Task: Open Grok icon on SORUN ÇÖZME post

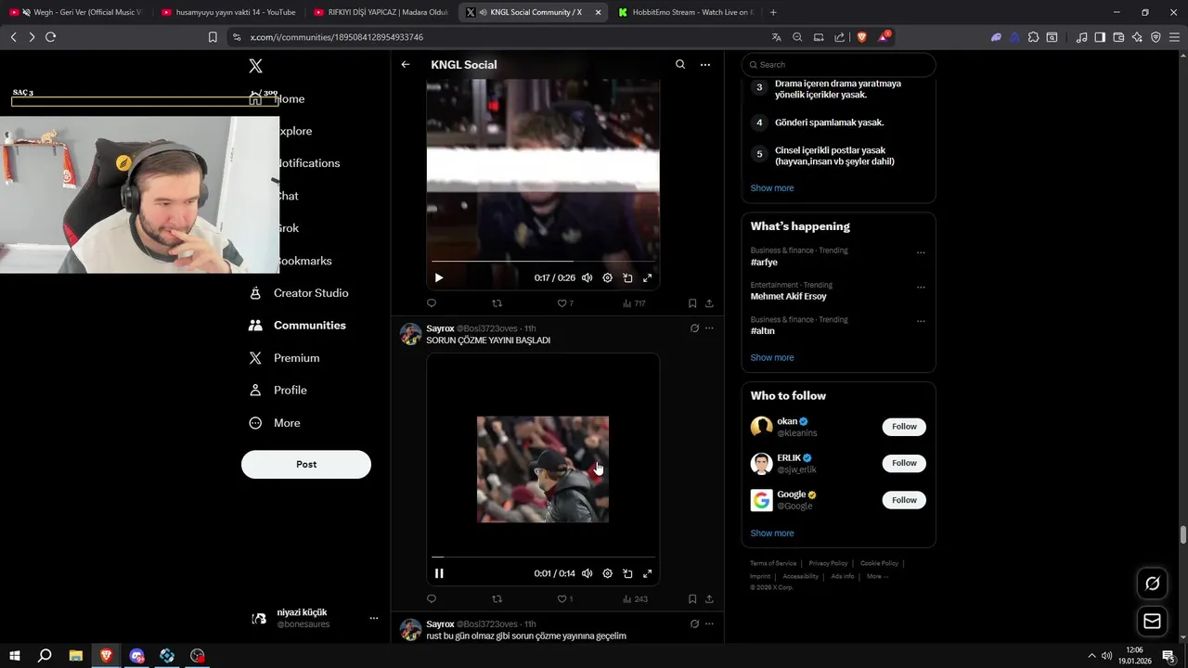Action: pyautogui.click(x=694, y=328)
